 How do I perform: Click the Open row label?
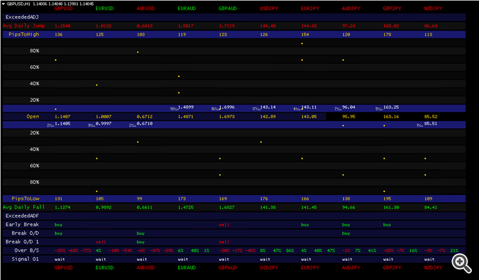click(33, 116)
